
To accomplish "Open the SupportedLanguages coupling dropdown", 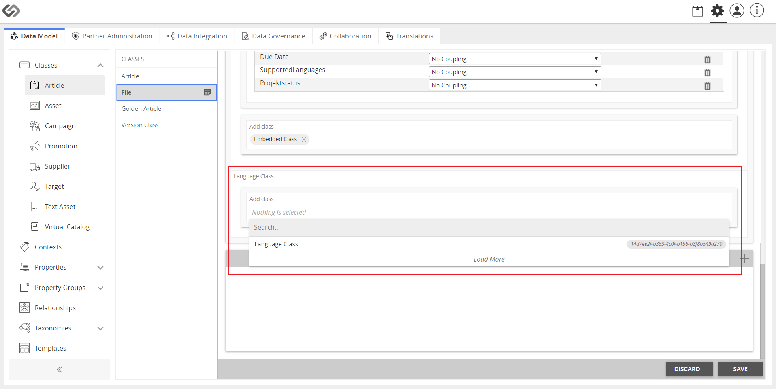I will pyautogui.click(x=515, y=72).
